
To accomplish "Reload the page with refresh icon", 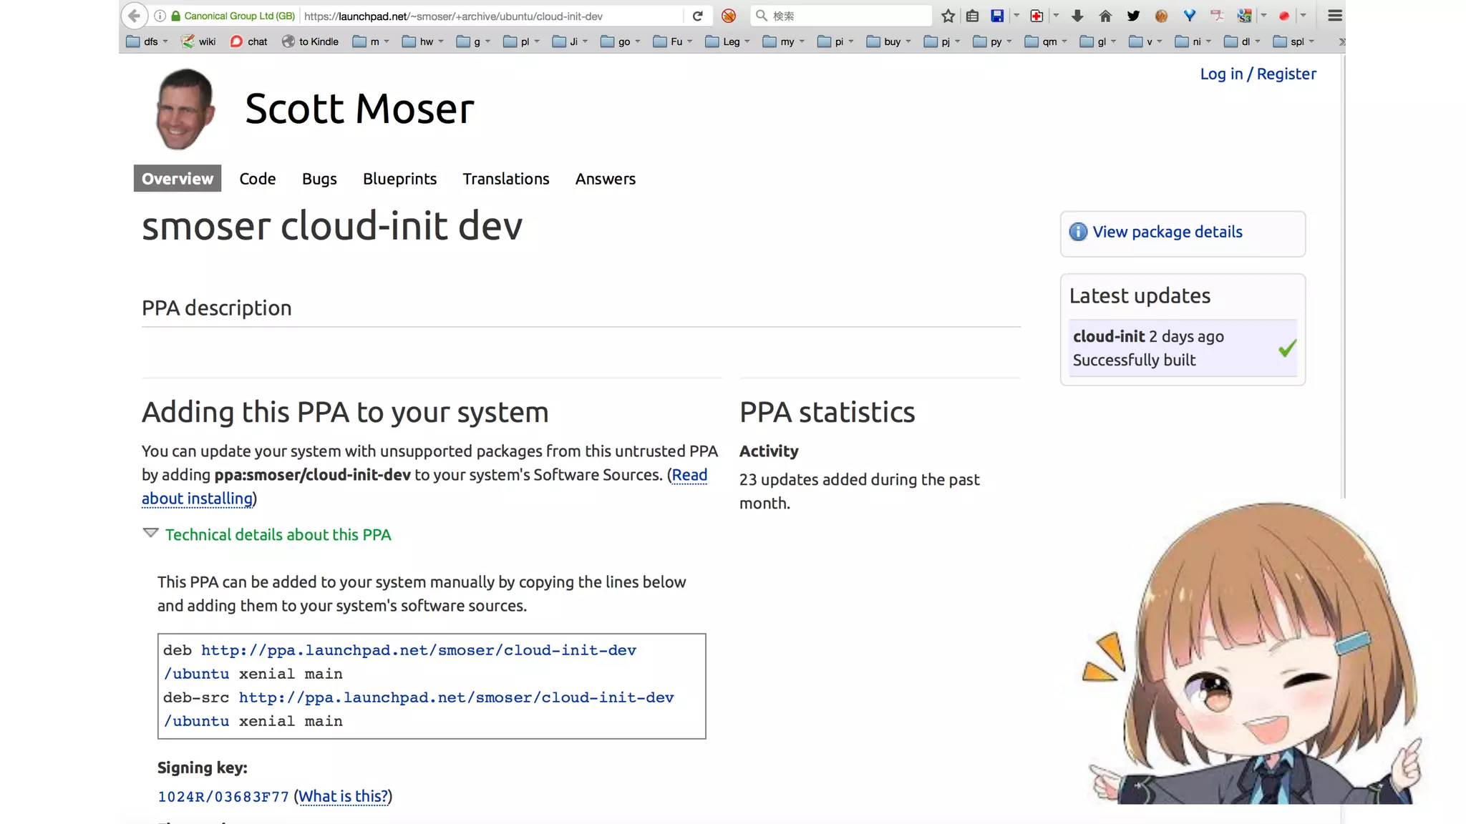I will (x=698, y=16).
